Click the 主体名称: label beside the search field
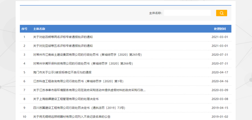 [156, 13]
